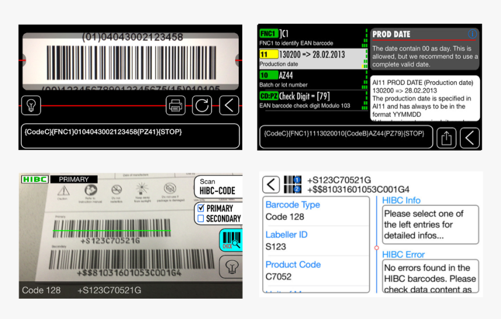Select the Product Code C7052 entry
501x319 pixels.
coord(316,271)
